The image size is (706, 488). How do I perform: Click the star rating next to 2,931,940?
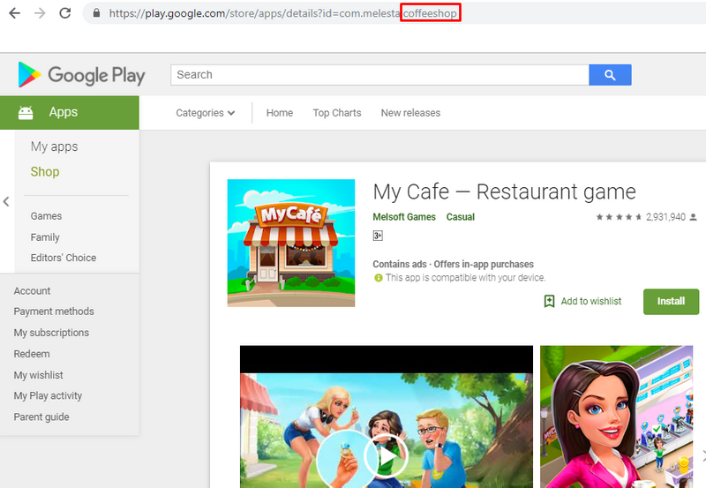click(619, 217)
